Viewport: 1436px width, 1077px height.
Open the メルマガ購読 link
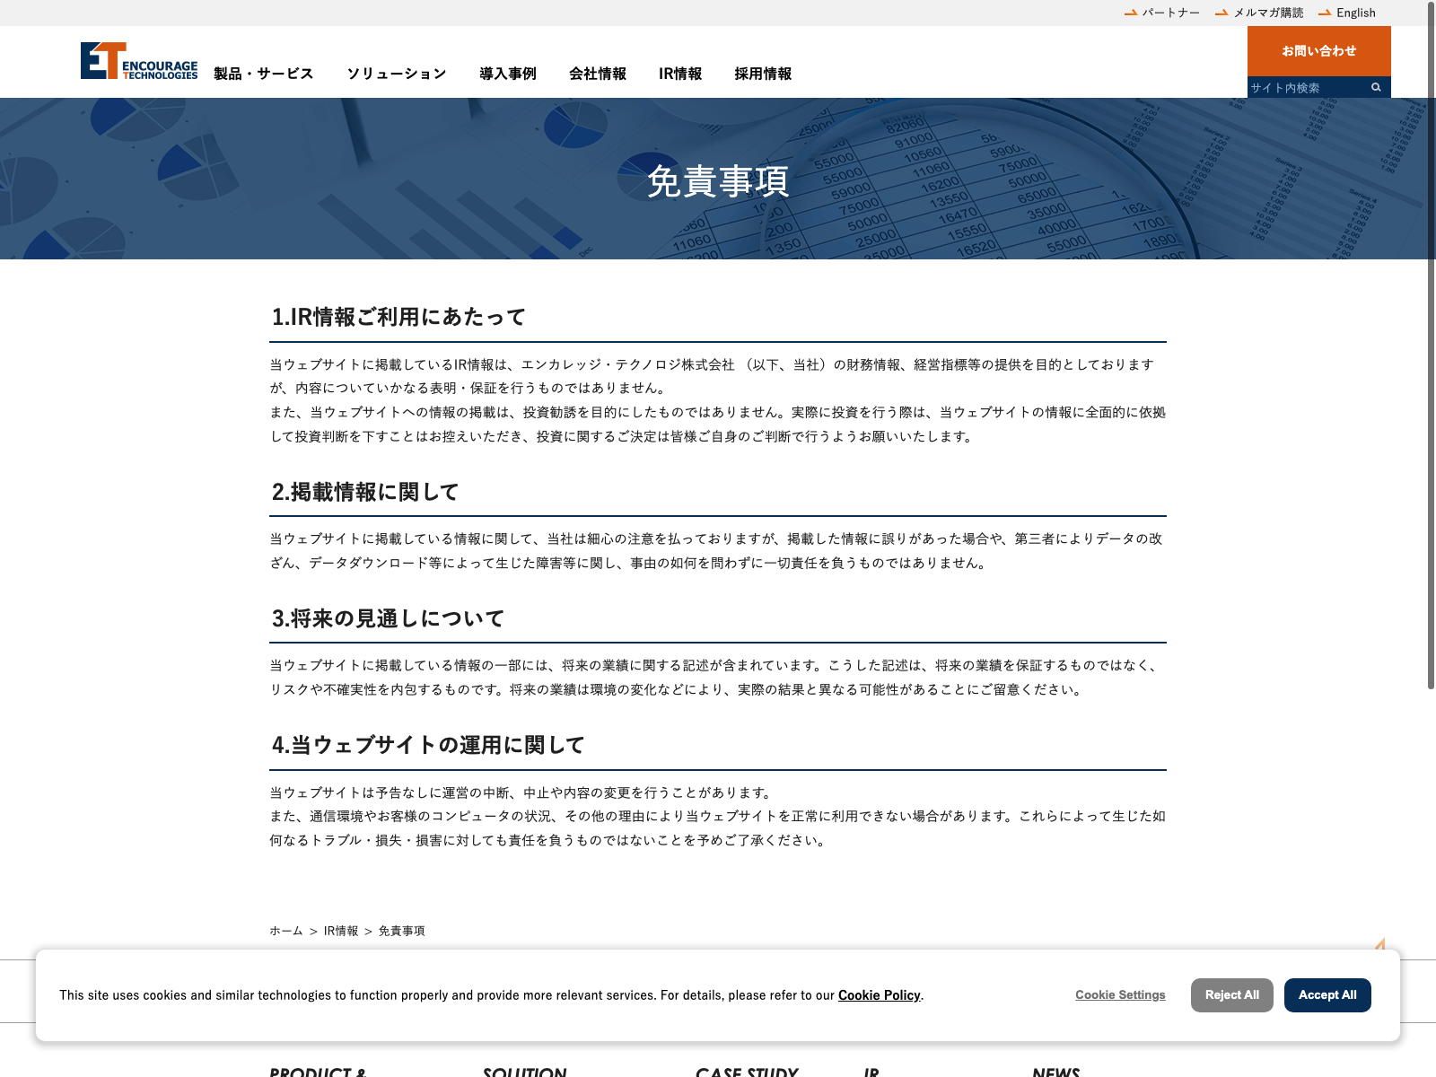coord(1268,13)
